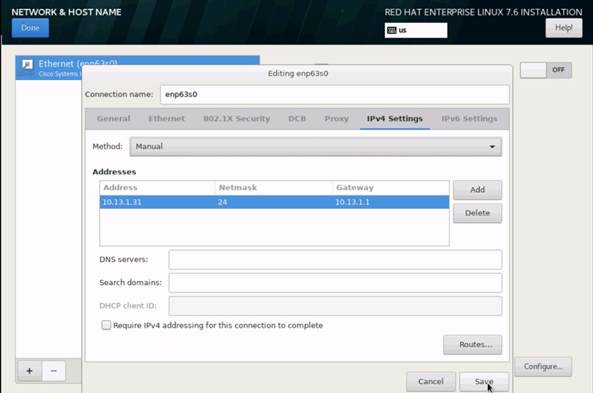The image size is (593, 393).
Task: Switch to the General tab
Action: 113,118
